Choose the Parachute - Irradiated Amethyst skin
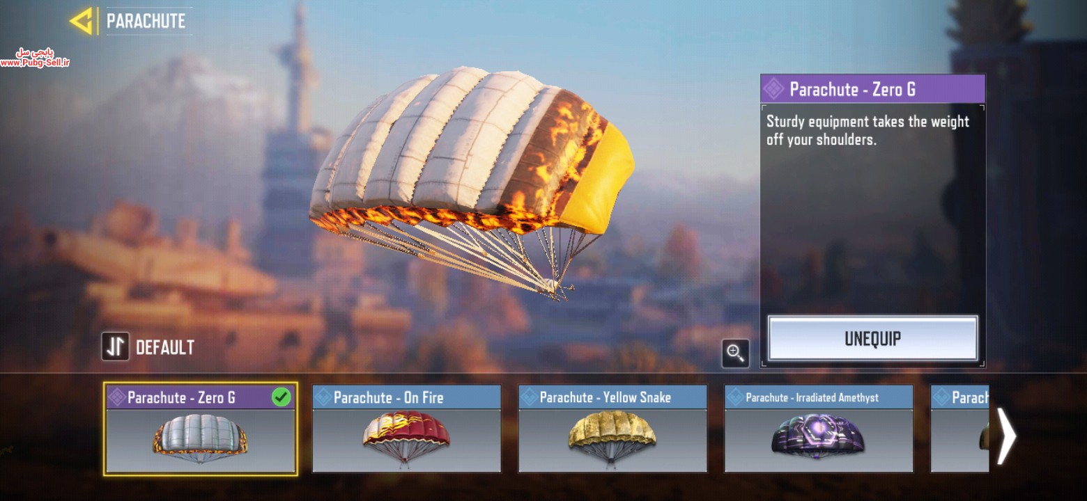1087x501 pixels. (x=819, y=429)
